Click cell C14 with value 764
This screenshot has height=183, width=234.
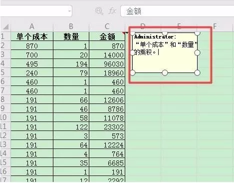tap(107, 153)
